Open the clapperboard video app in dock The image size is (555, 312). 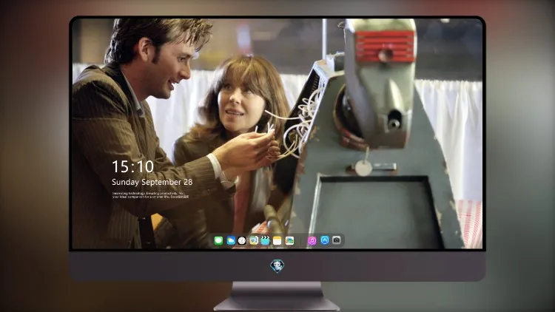[x=266, y=240]
